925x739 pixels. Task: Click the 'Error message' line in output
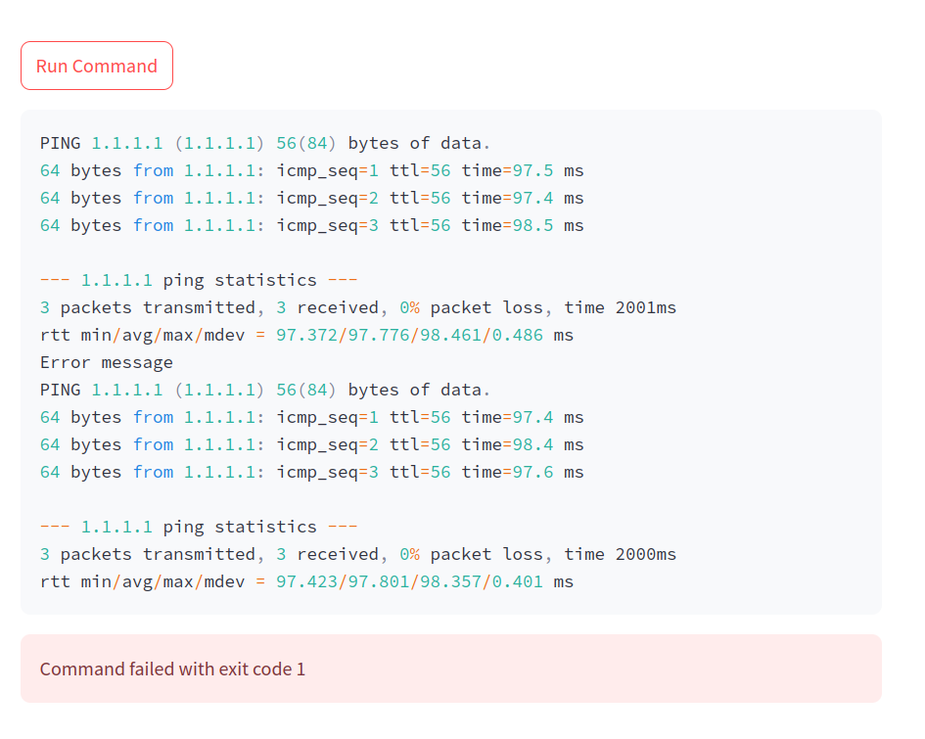(x=107, y=362)
